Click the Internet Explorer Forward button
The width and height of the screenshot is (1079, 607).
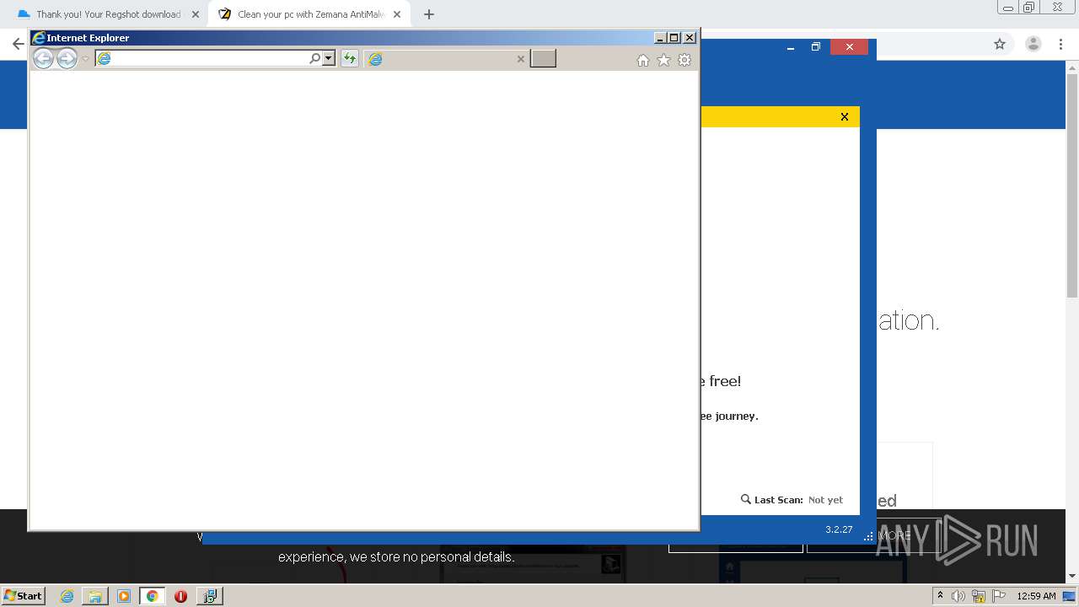(x=67, y=58)
